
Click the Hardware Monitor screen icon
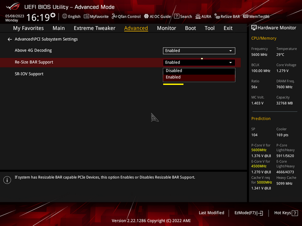pyautogui.click(x=254, y=28)
